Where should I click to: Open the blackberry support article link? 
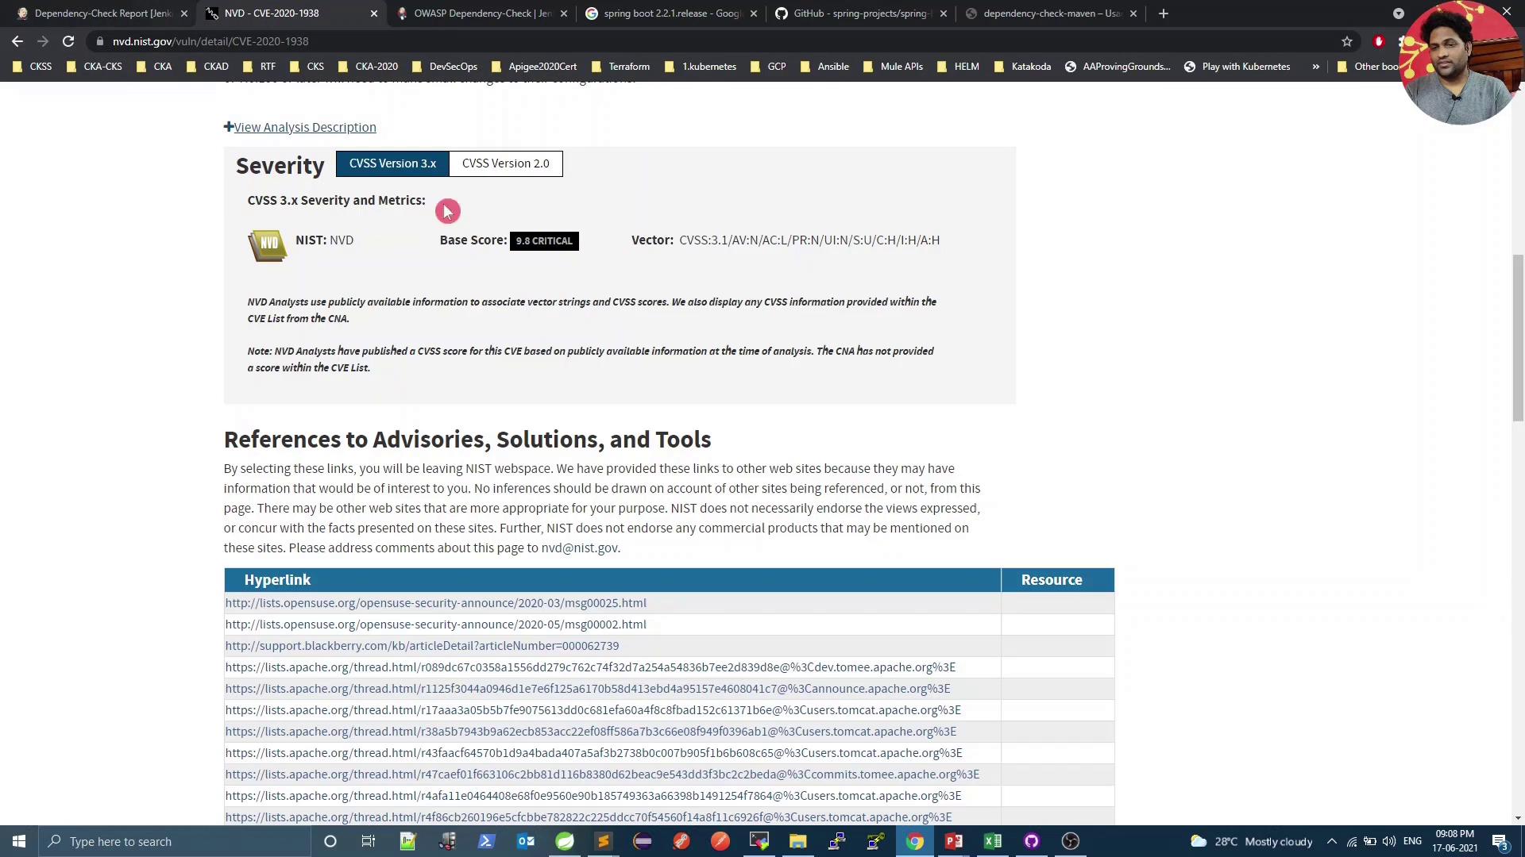click(x=422, y=646)
